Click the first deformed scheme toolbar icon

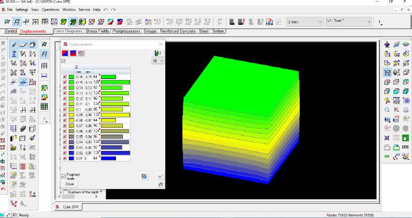coord(7,22)
